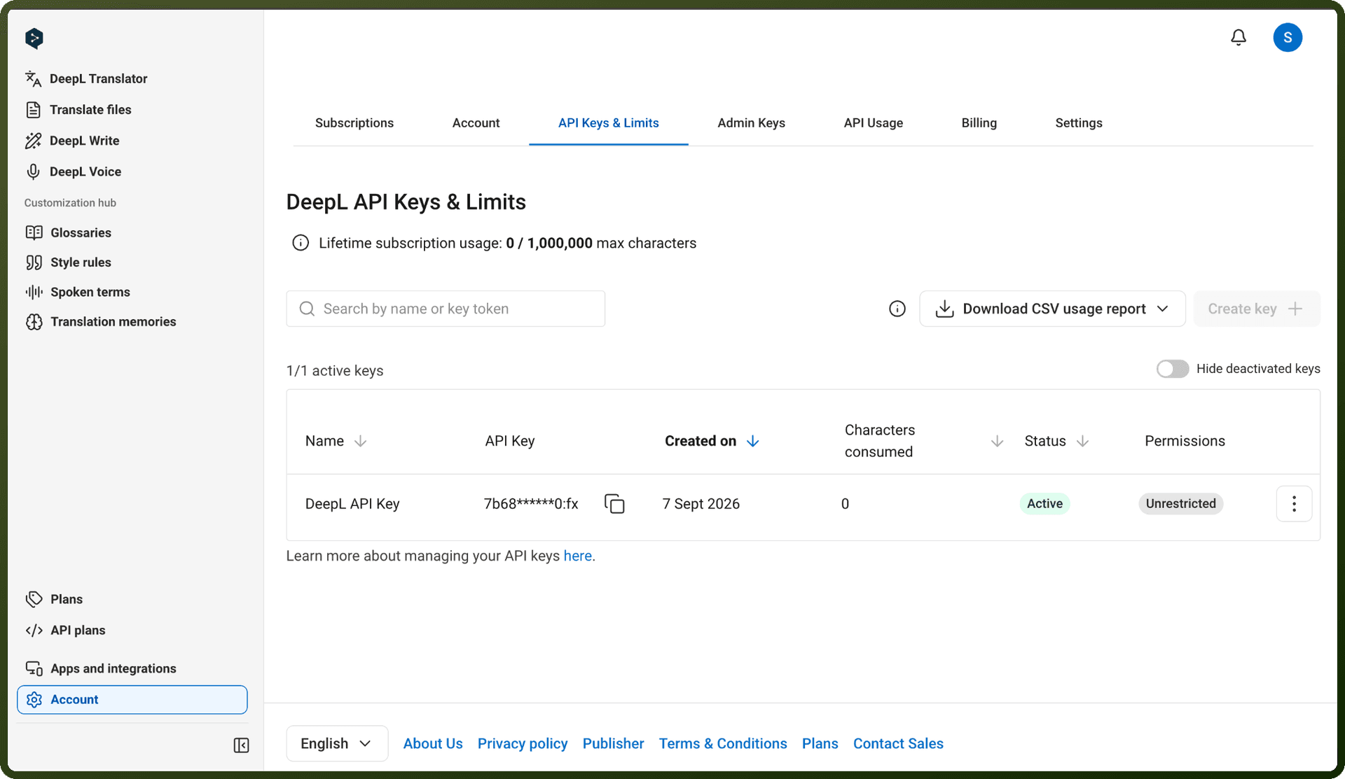Screen dimensions: 1345x779
Task: Open Privacy policy footer link
Action: (523, 743)
